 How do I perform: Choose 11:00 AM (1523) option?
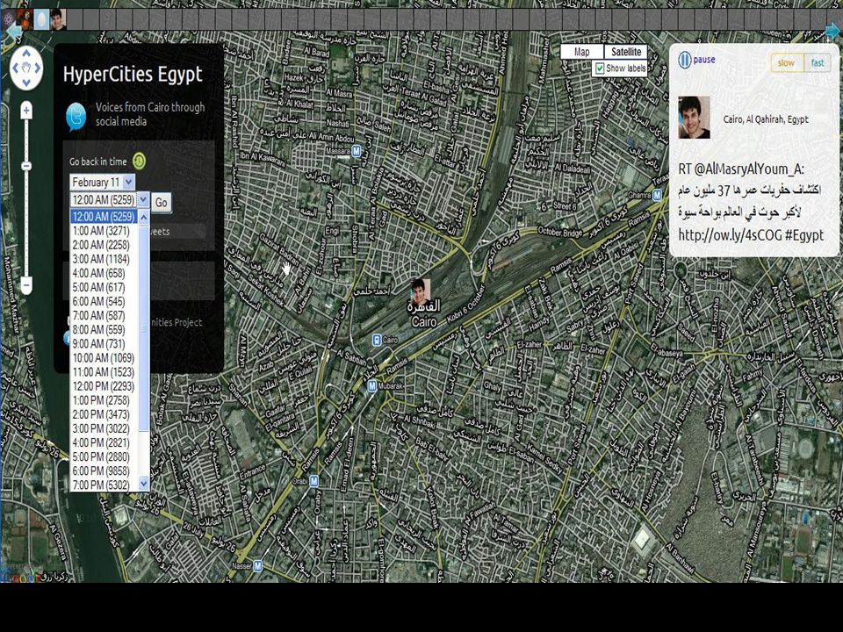(x=104, y=372)
